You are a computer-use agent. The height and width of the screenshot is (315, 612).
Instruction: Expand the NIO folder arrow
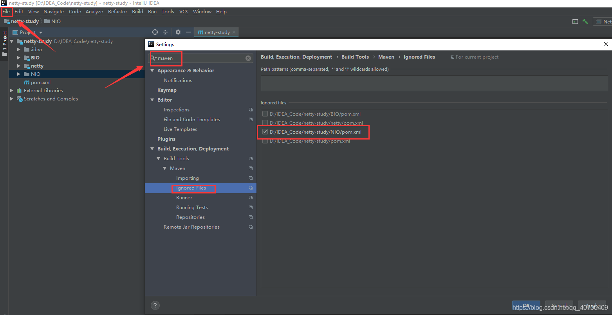[18, 74]
